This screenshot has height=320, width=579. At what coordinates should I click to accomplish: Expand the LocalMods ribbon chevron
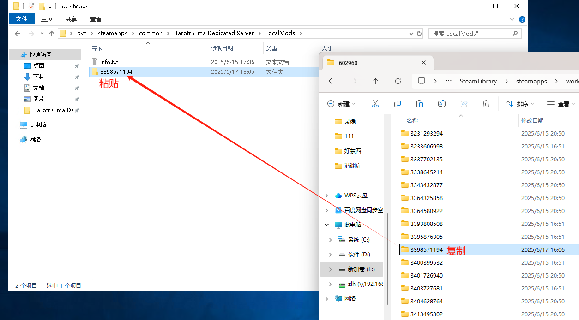[x=512, y=19]
